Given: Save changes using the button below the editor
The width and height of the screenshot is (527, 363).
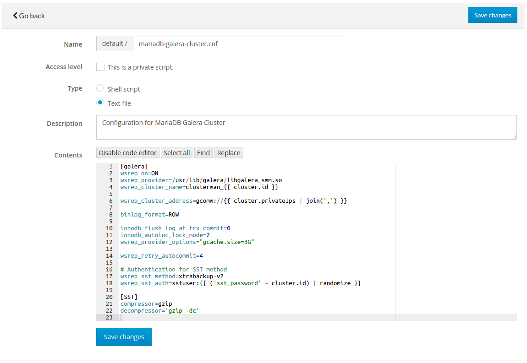Looking at the screenshot, I should pos(124,337).
